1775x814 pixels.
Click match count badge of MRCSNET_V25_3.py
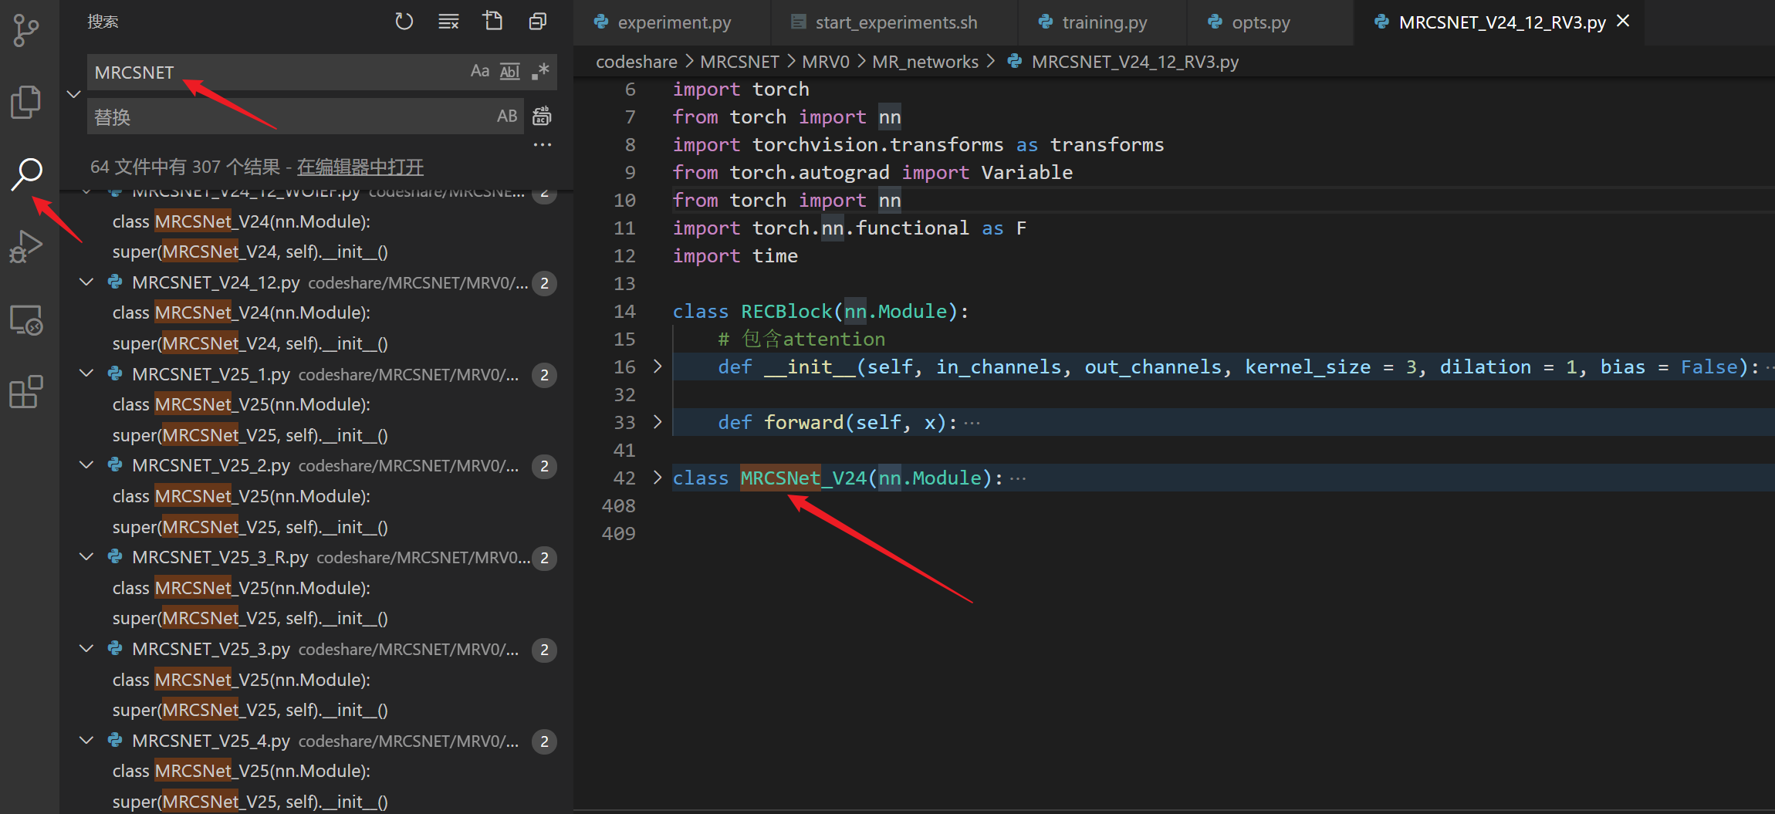coord(545,650)
